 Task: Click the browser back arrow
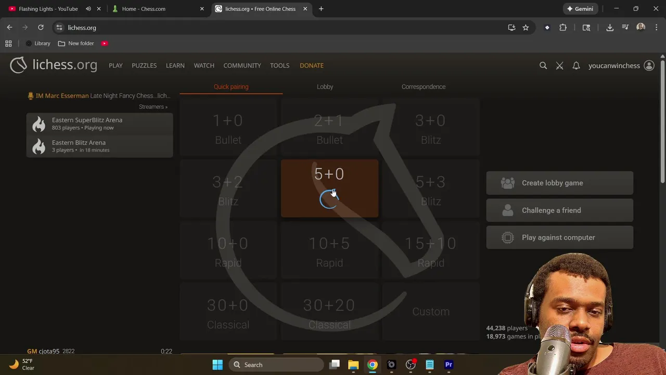9,28
